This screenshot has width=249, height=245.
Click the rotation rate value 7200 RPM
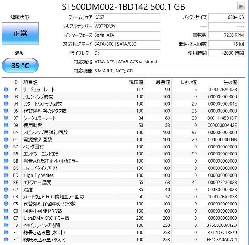tap(227, 35)
